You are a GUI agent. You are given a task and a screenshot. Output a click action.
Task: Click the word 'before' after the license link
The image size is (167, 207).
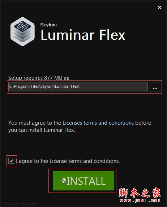[143, 123]
